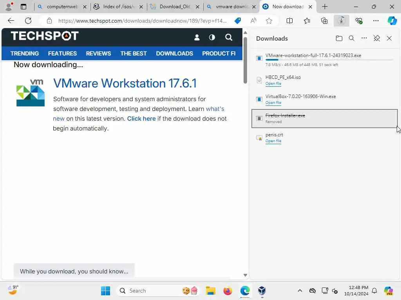
Task: Toggle TechSpot dark mode contrast icon
Action: [212, 37]
